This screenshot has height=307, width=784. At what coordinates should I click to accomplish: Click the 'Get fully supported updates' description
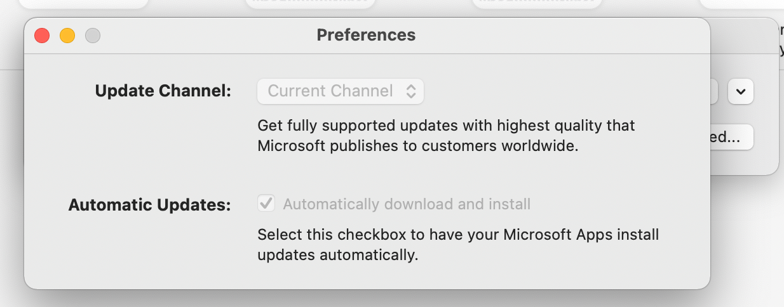coord(446,136)
